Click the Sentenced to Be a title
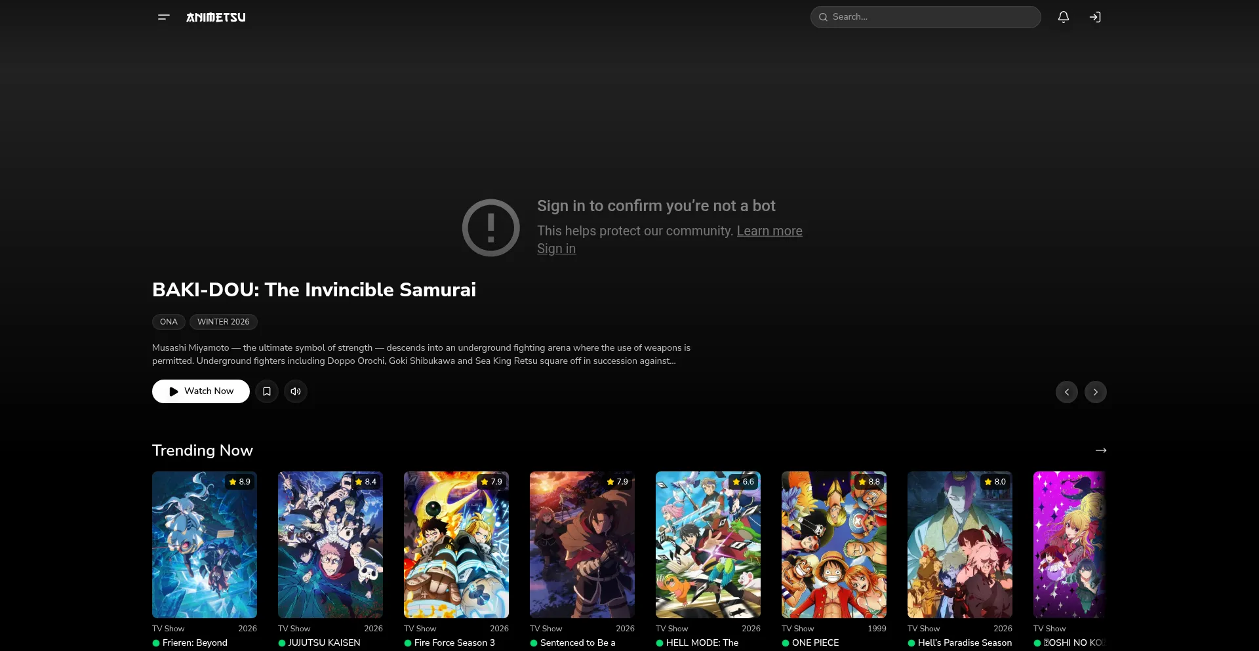The height and width of the screenshot is (651, 1259). (578, 643)
